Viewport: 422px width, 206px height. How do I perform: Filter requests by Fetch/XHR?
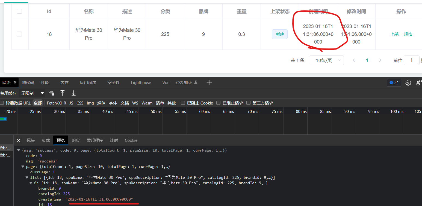tap(57, 103)
